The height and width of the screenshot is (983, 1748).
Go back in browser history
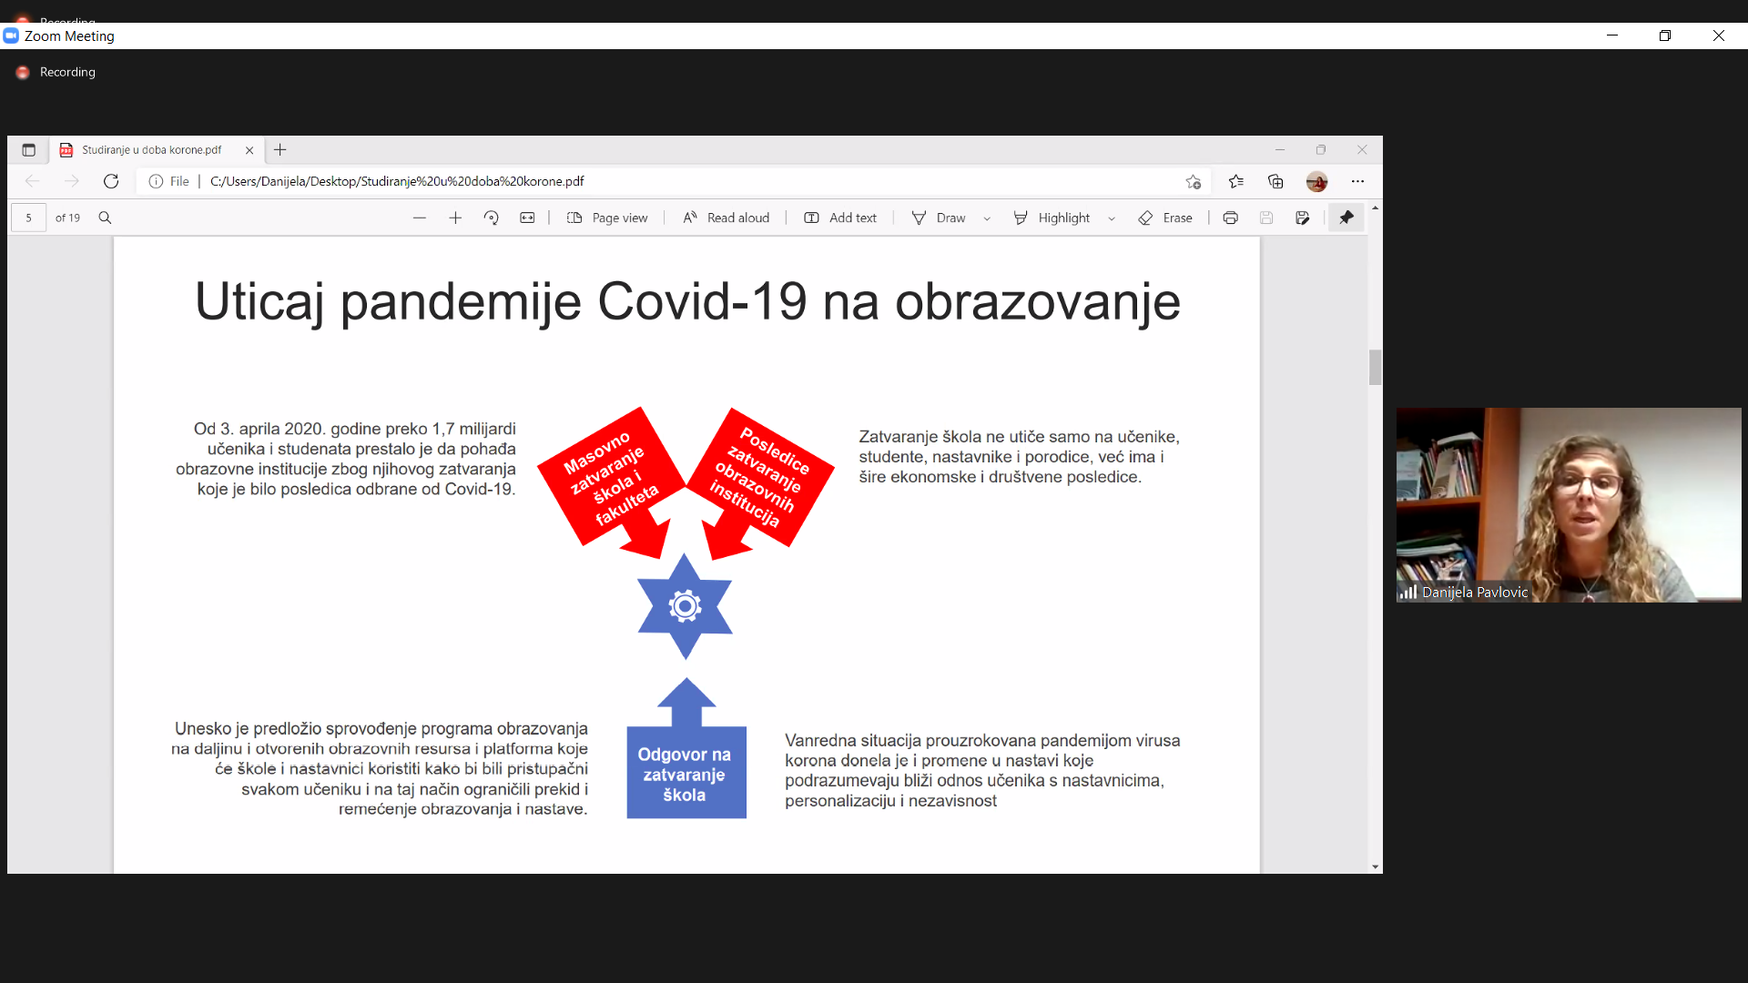tap(32, 181)
